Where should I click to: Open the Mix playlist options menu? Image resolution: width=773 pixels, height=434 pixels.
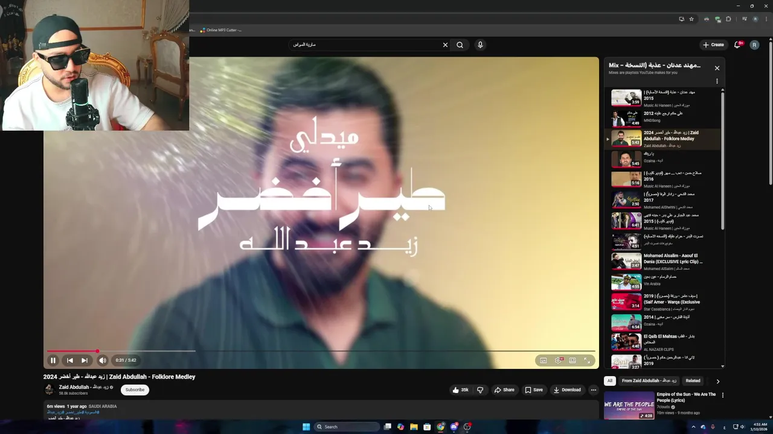[717, 81]
